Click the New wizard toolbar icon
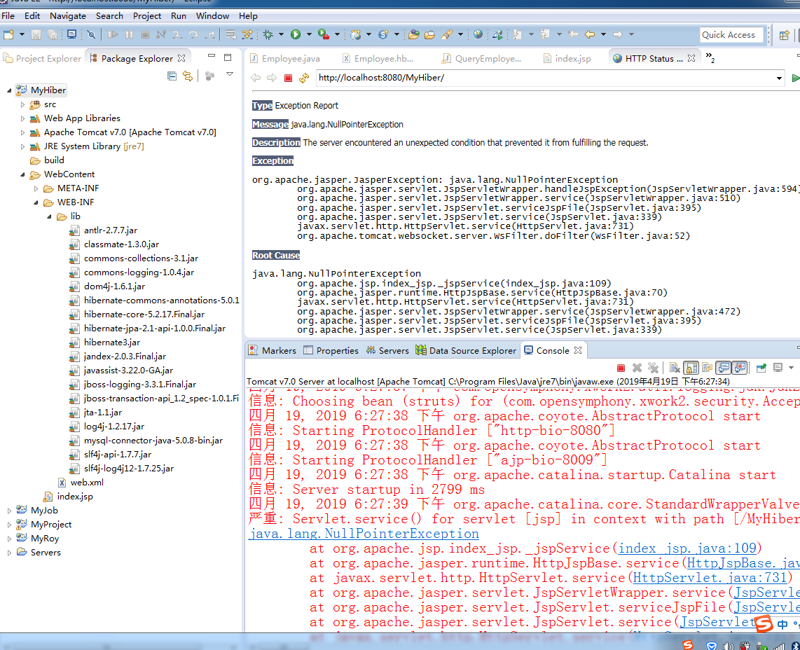 tap(9, 35)
